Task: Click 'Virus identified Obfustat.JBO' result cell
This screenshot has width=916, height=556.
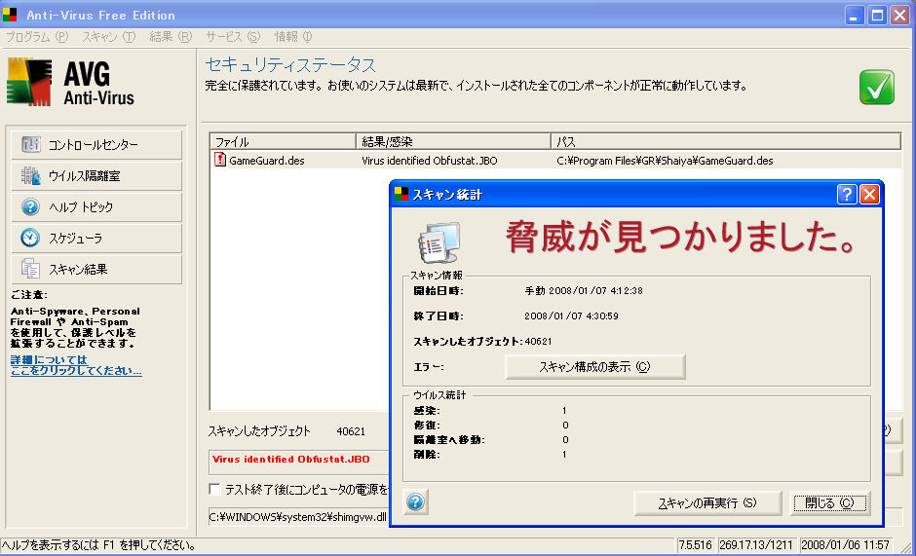Action: [x=430, y=160]
